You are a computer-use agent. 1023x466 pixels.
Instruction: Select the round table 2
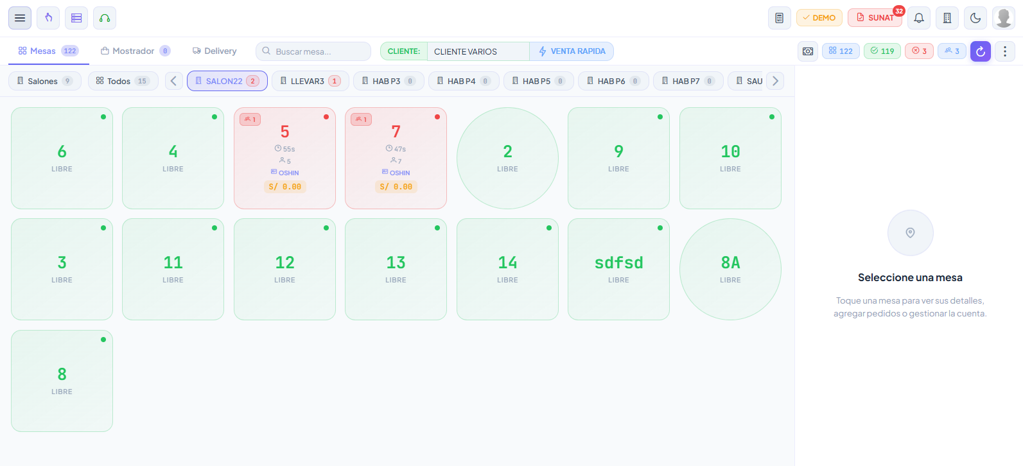coord(507,158)
